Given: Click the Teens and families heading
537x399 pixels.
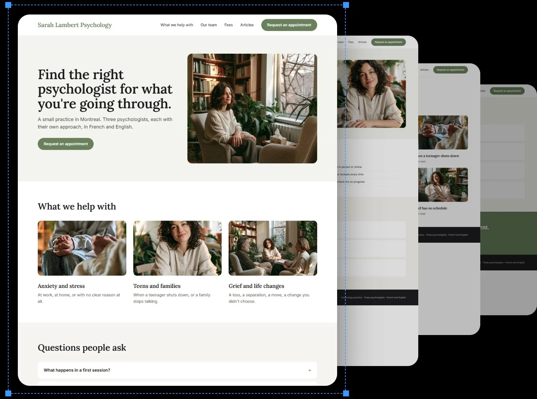Looking at the screenshot, I should (157, 286).
